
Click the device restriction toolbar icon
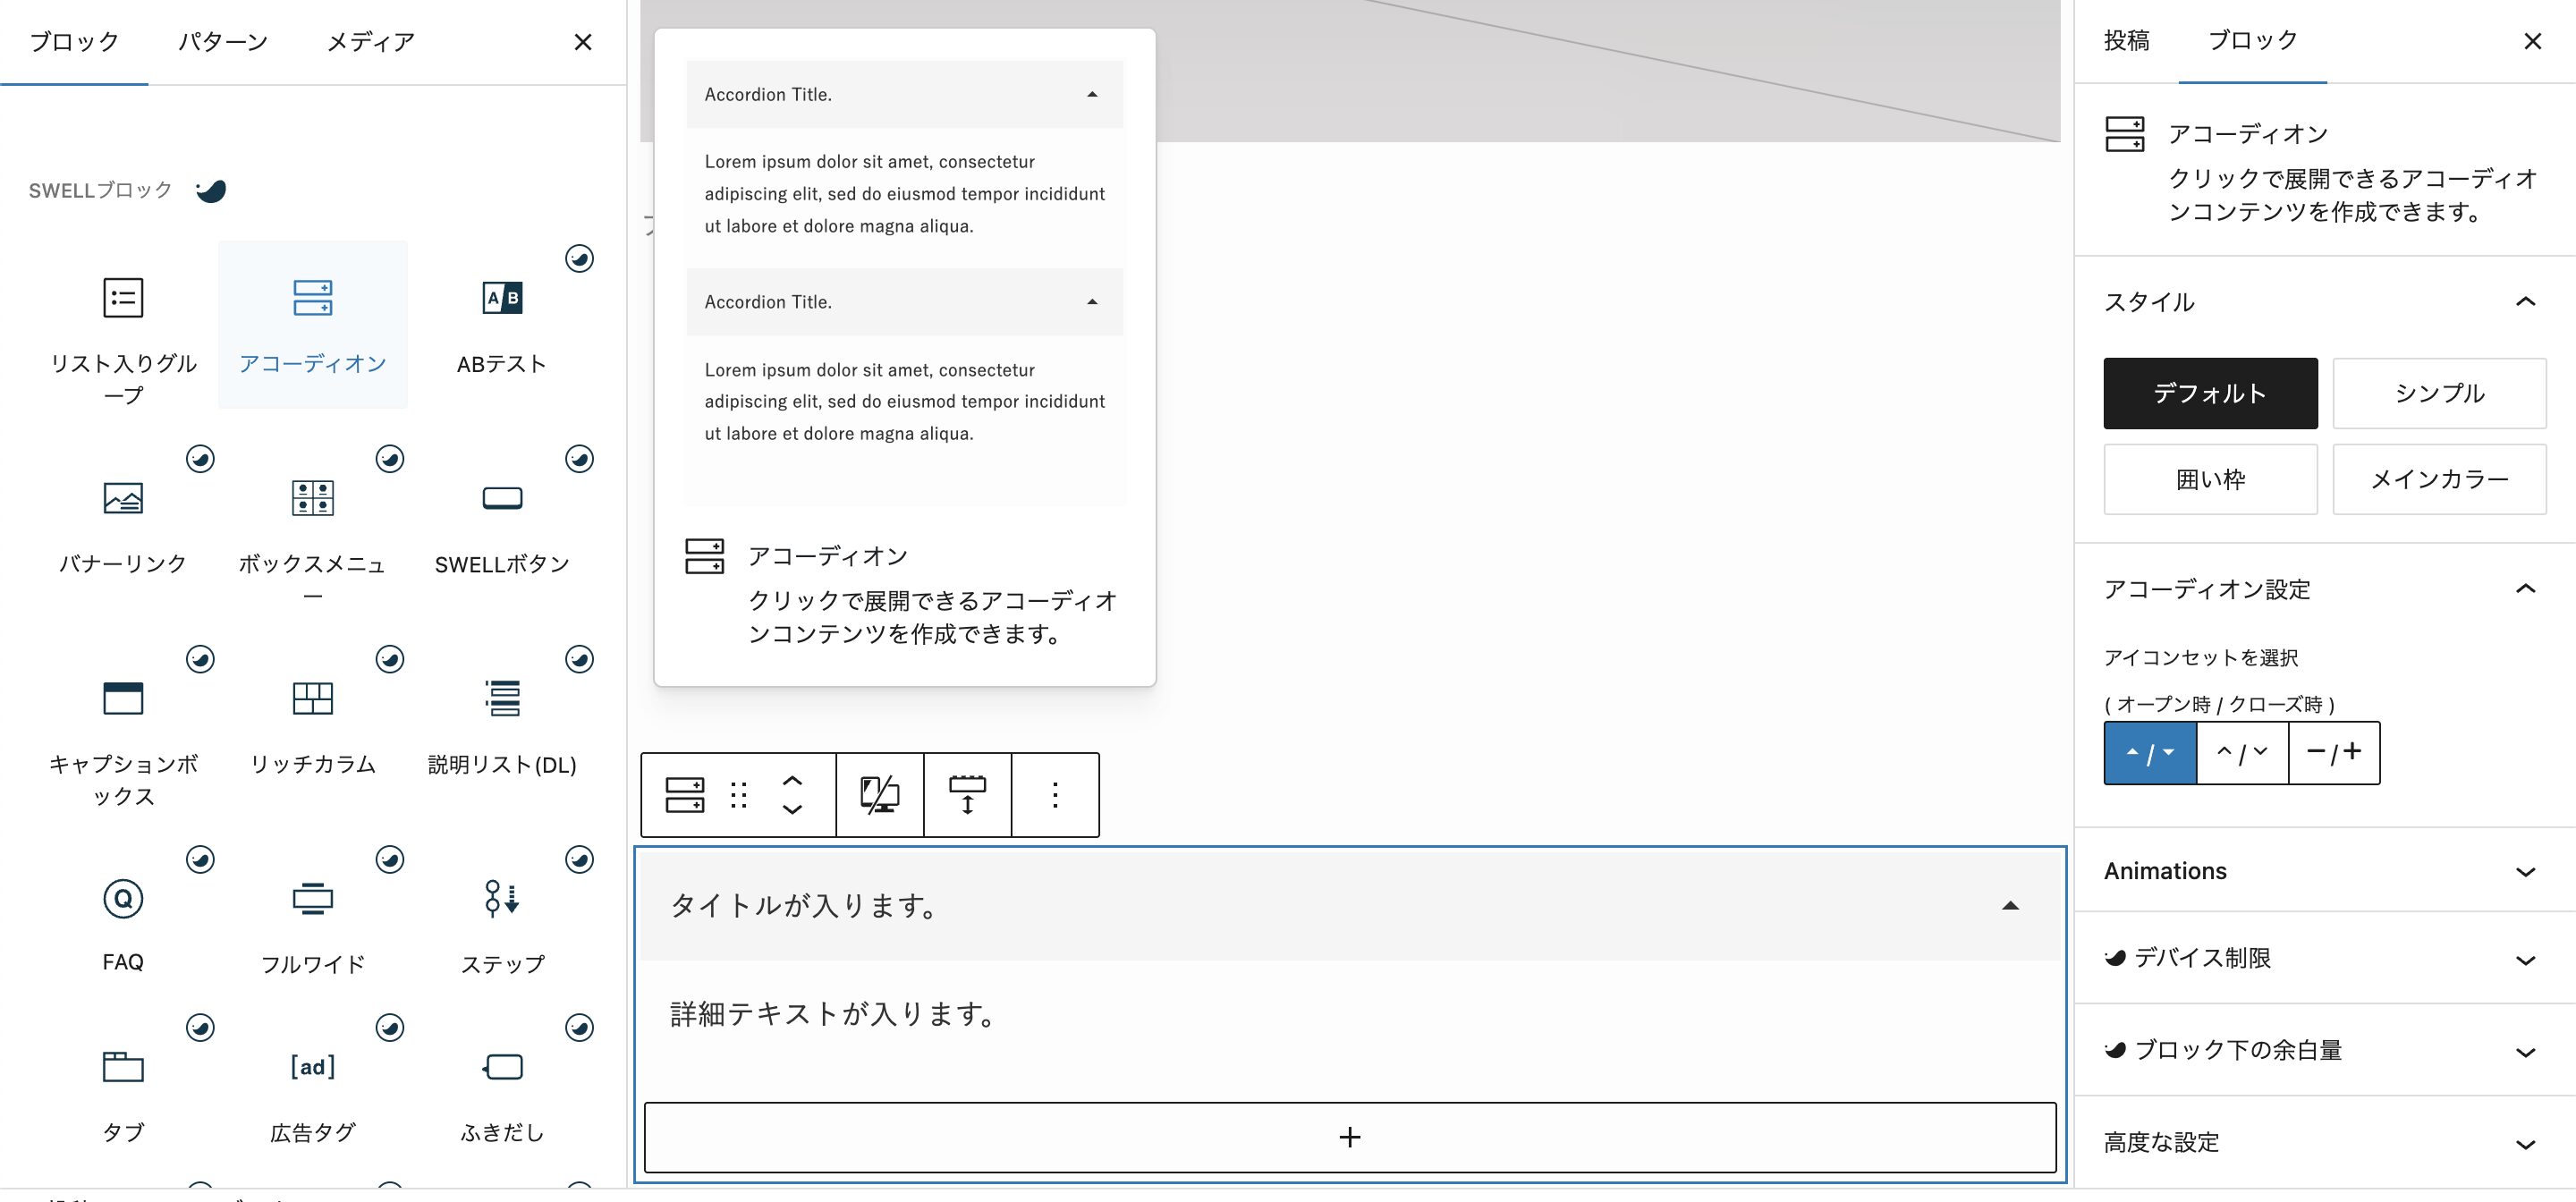[x=879, y=795]
